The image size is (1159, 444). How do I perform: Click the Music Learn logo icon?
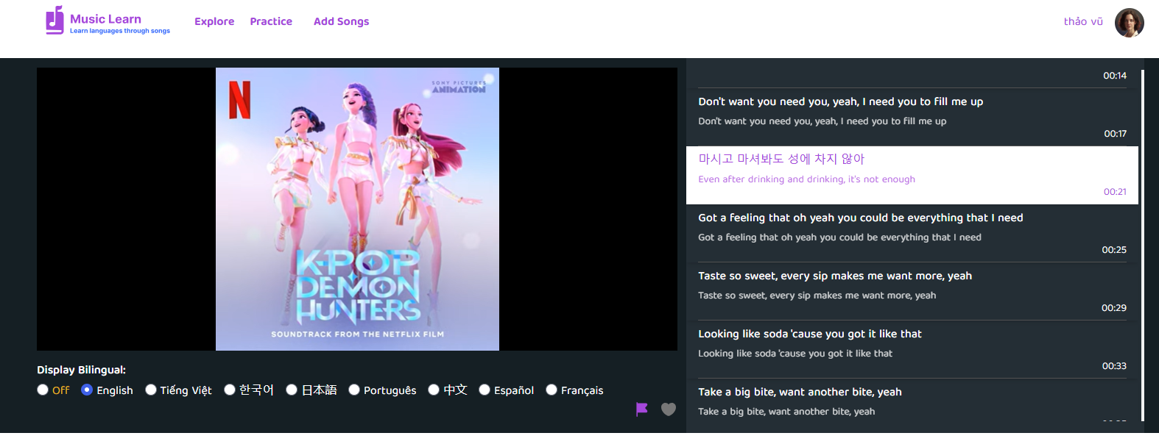click(54, 21)
